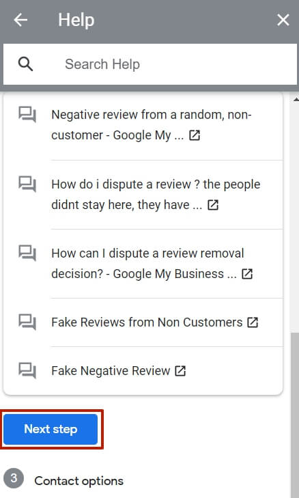
Task: Open 'Fake Reviews from Non Customers' thread
Action: coord(147,322)
